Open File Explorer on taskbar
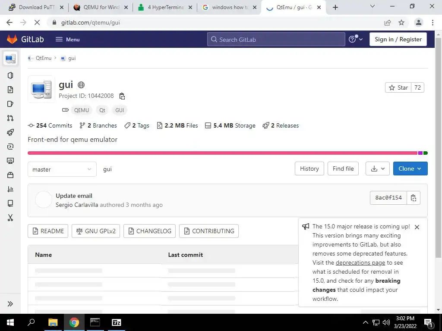Screen dimensions: 442x331 point(53,322)
